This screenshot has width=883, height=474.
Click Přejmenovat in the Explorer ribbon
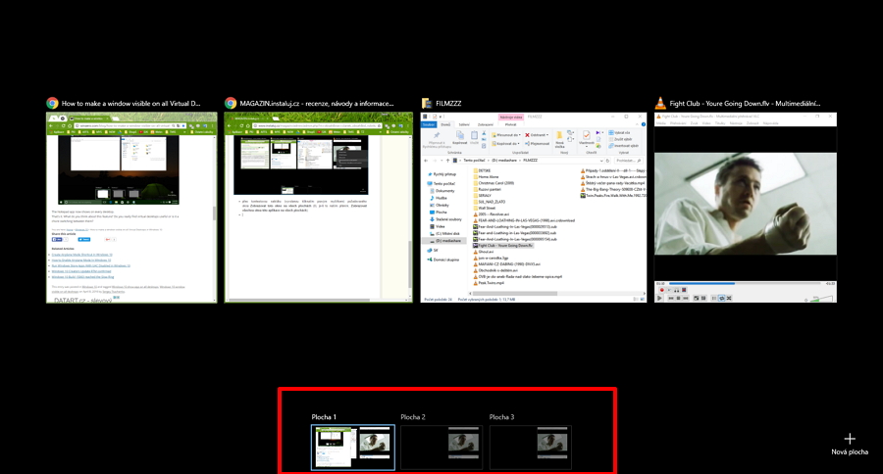537,143
